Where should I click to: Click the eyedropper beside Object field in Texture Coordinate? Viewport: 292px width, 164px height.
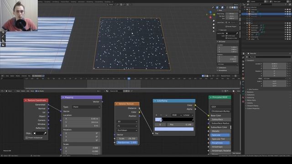click(x=45, y=133)
